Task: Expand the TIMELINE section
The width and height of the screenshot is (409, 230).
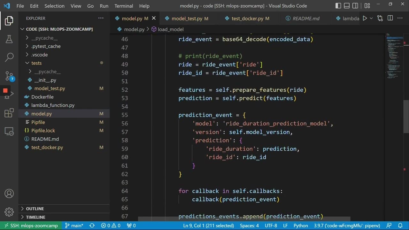Action: tap(35, 217)
